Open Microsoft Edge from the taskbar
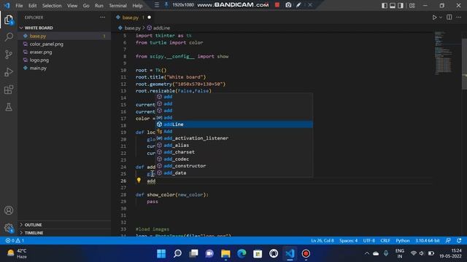The image size is (467, 262). (242, 254)
